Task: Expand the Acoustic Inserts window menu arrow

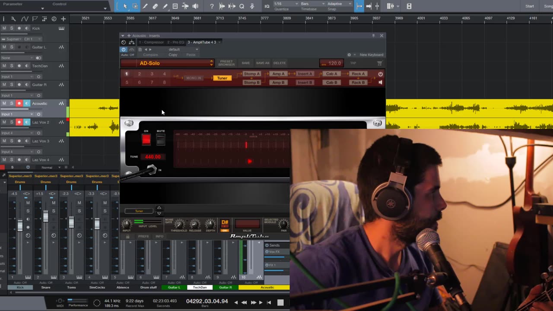Action: [x=123, y=35]
